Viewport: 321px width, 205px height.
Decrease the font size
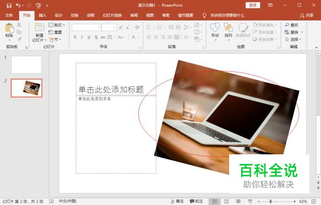[128, 27]
